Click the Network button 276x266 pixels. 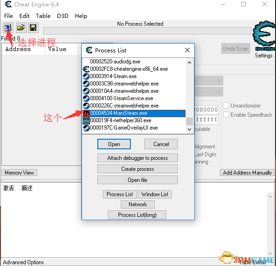(x=138, y=204)
